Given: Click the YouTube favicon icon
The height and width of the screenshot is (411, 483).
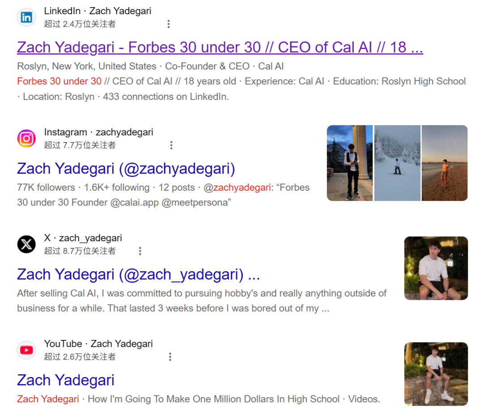Looking at the screenshot, I should click(x=26, y=350).
